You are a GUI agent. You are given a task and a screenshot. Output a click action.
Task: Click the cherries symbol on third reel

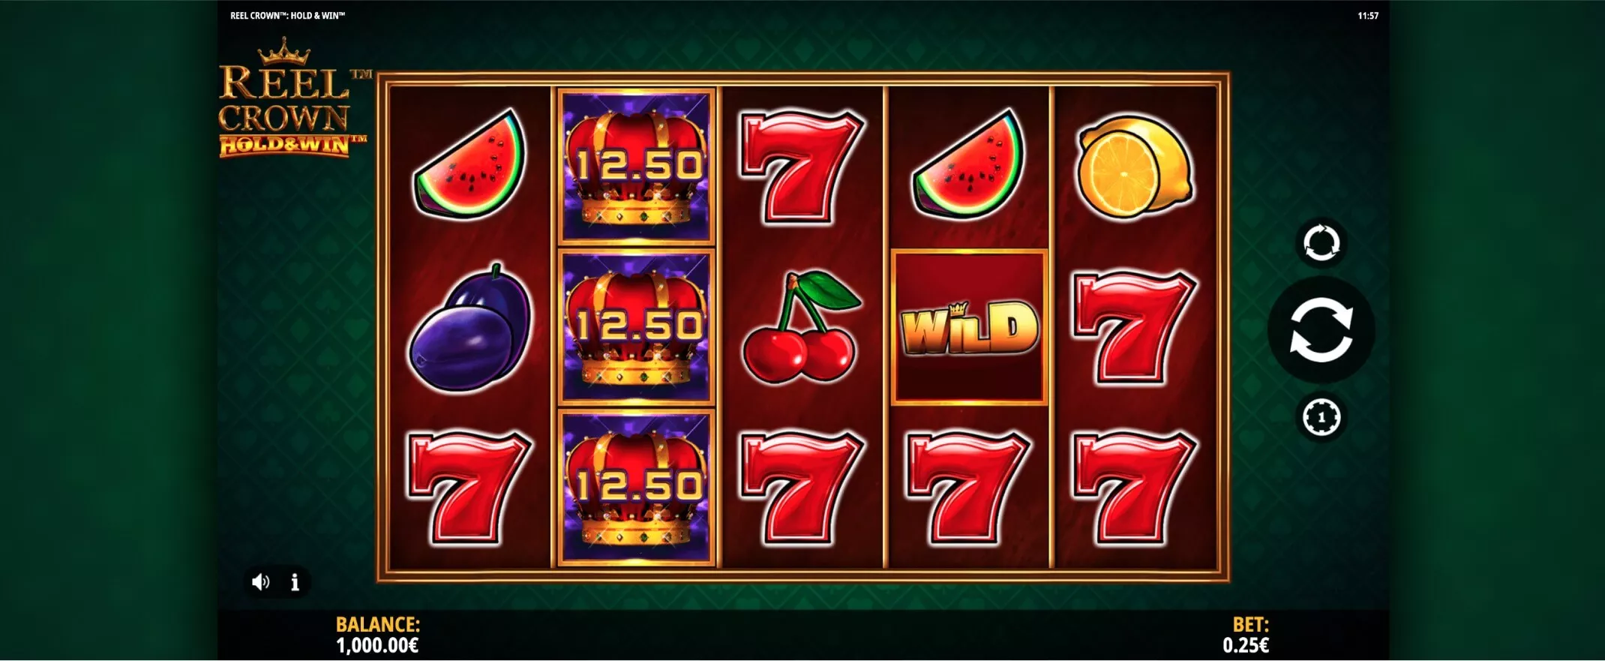[801, 326]
